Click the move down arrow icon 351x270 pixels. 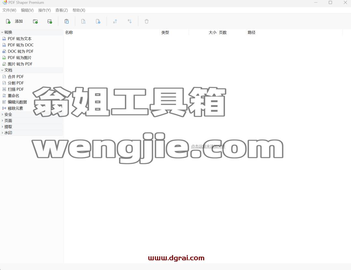(130, 21)
